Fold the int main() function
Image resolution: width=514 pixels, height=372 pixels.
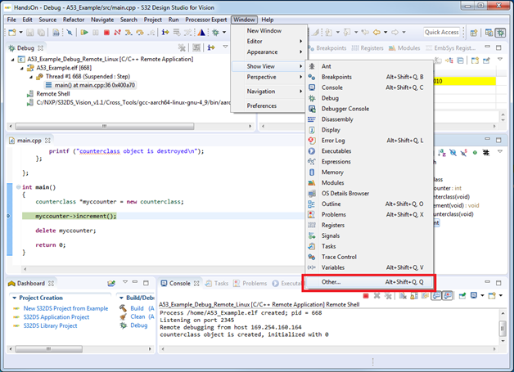(18, 187)
